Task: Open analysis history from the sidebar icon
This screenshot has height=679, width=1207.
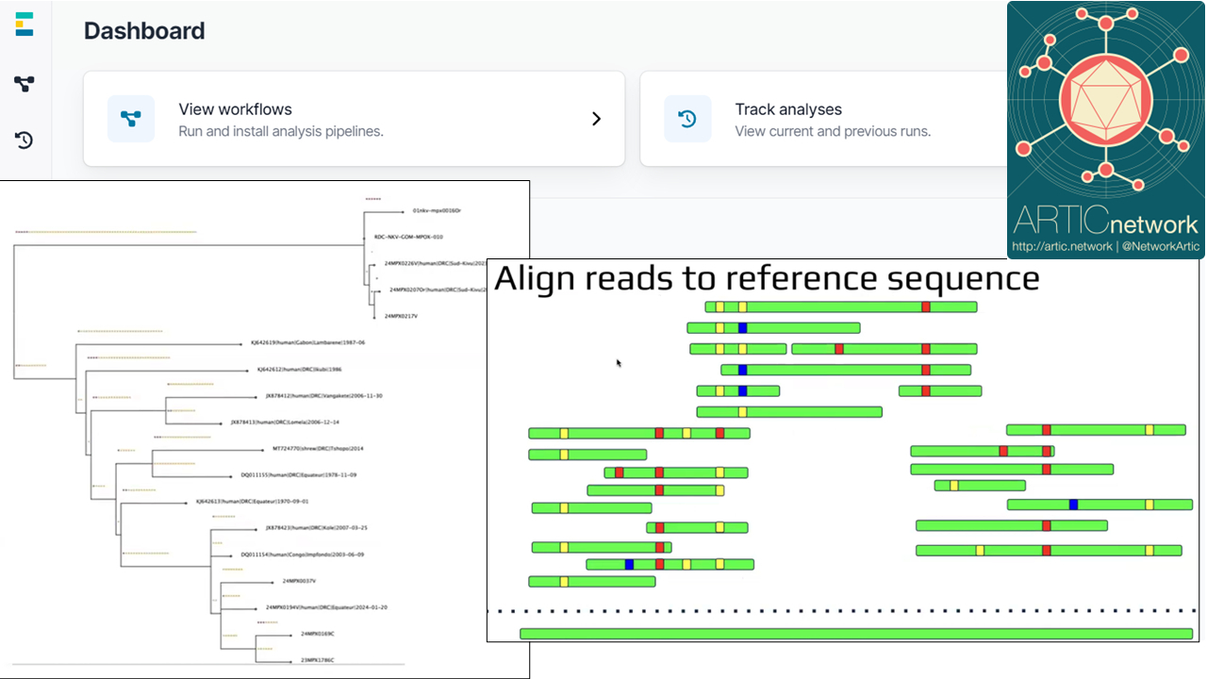Action: pos(25,141)
